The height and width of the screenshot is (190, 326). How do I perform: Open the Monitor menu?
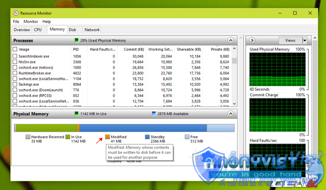tap(31, 21)
